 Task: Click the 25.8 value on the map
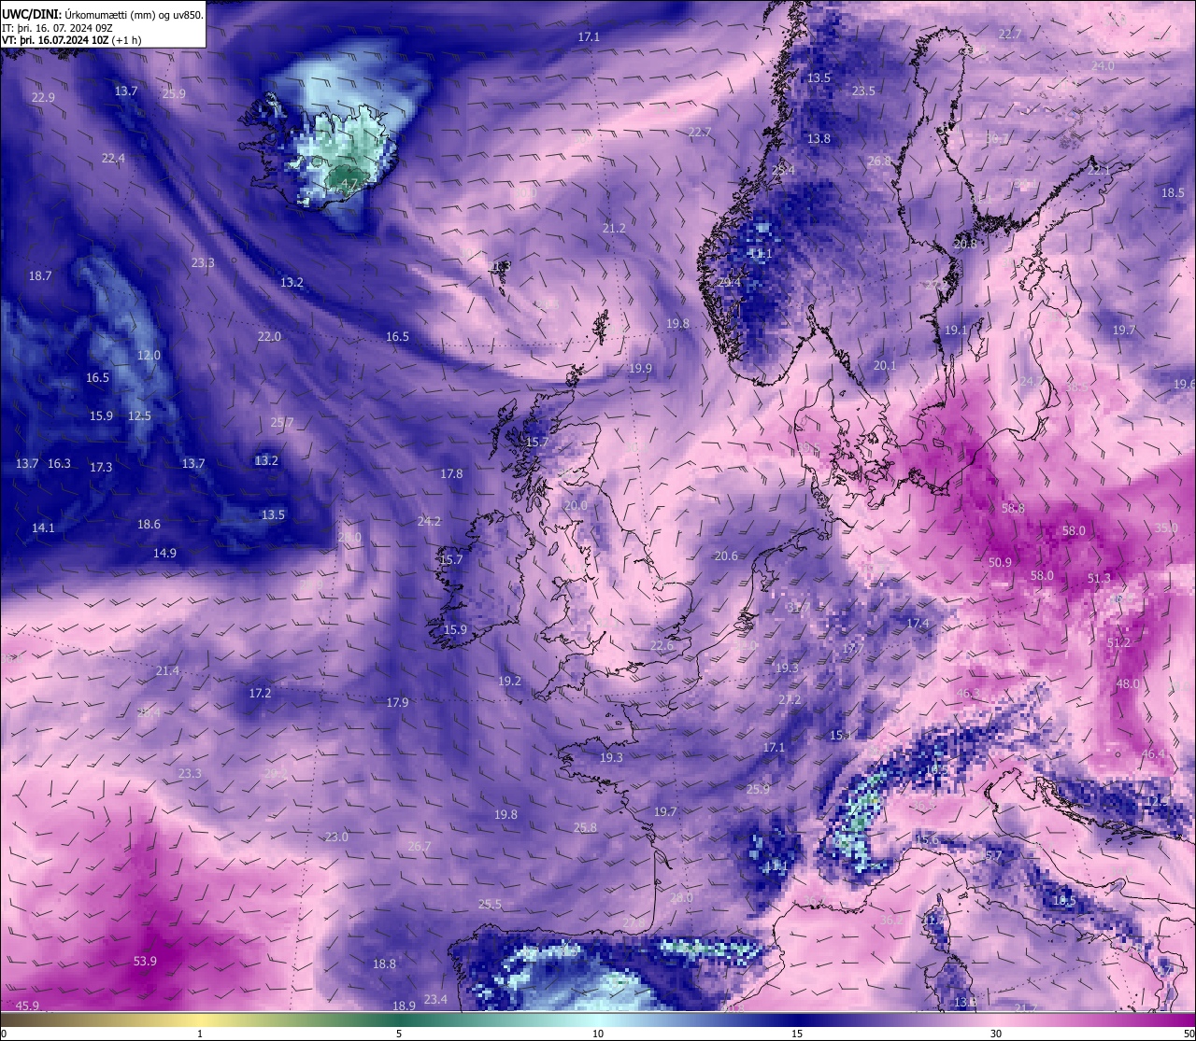[585, 827]
